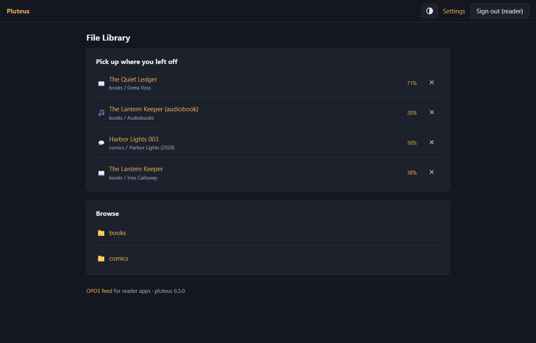Image resolution: width=536 pixels, height=343 pixels.
Task: Click the 71% progress value
Action: point(412,83)
